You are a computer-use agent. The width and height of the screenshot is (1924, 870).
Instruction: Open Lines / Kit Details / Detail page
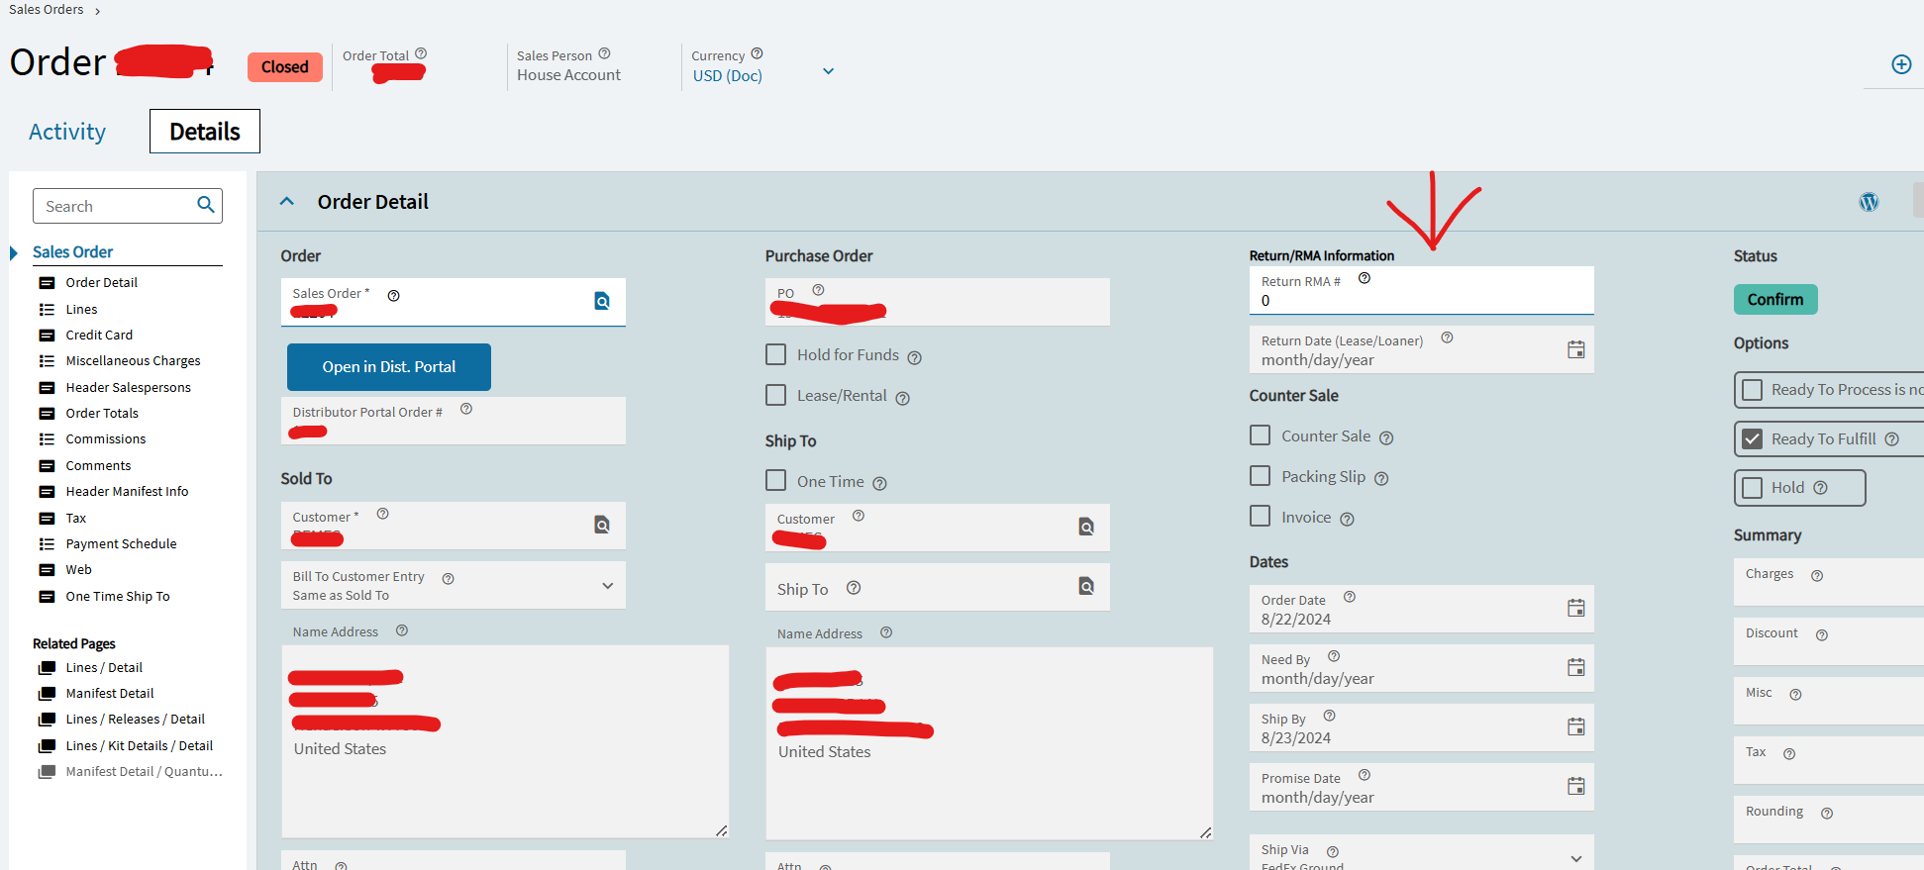(x=140, y=746)
